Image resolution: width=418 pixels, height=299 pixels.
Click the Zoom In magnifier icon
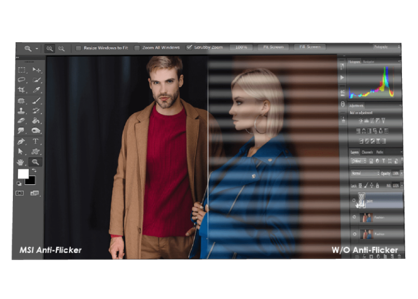[x=50, y=48]
